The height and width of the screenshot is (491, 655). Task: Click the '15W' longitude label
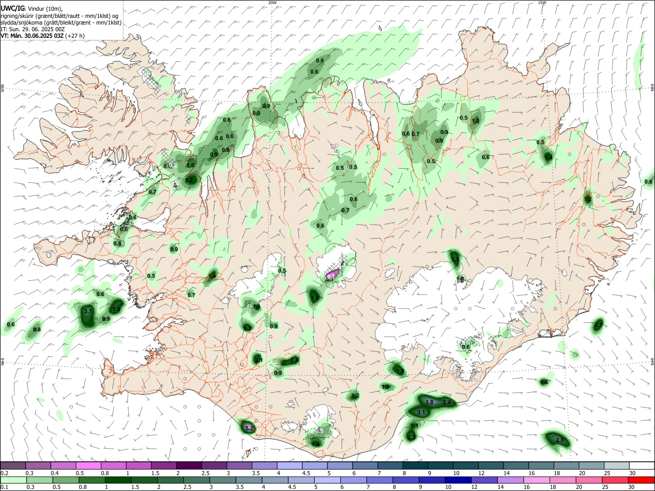pos(542,3)
